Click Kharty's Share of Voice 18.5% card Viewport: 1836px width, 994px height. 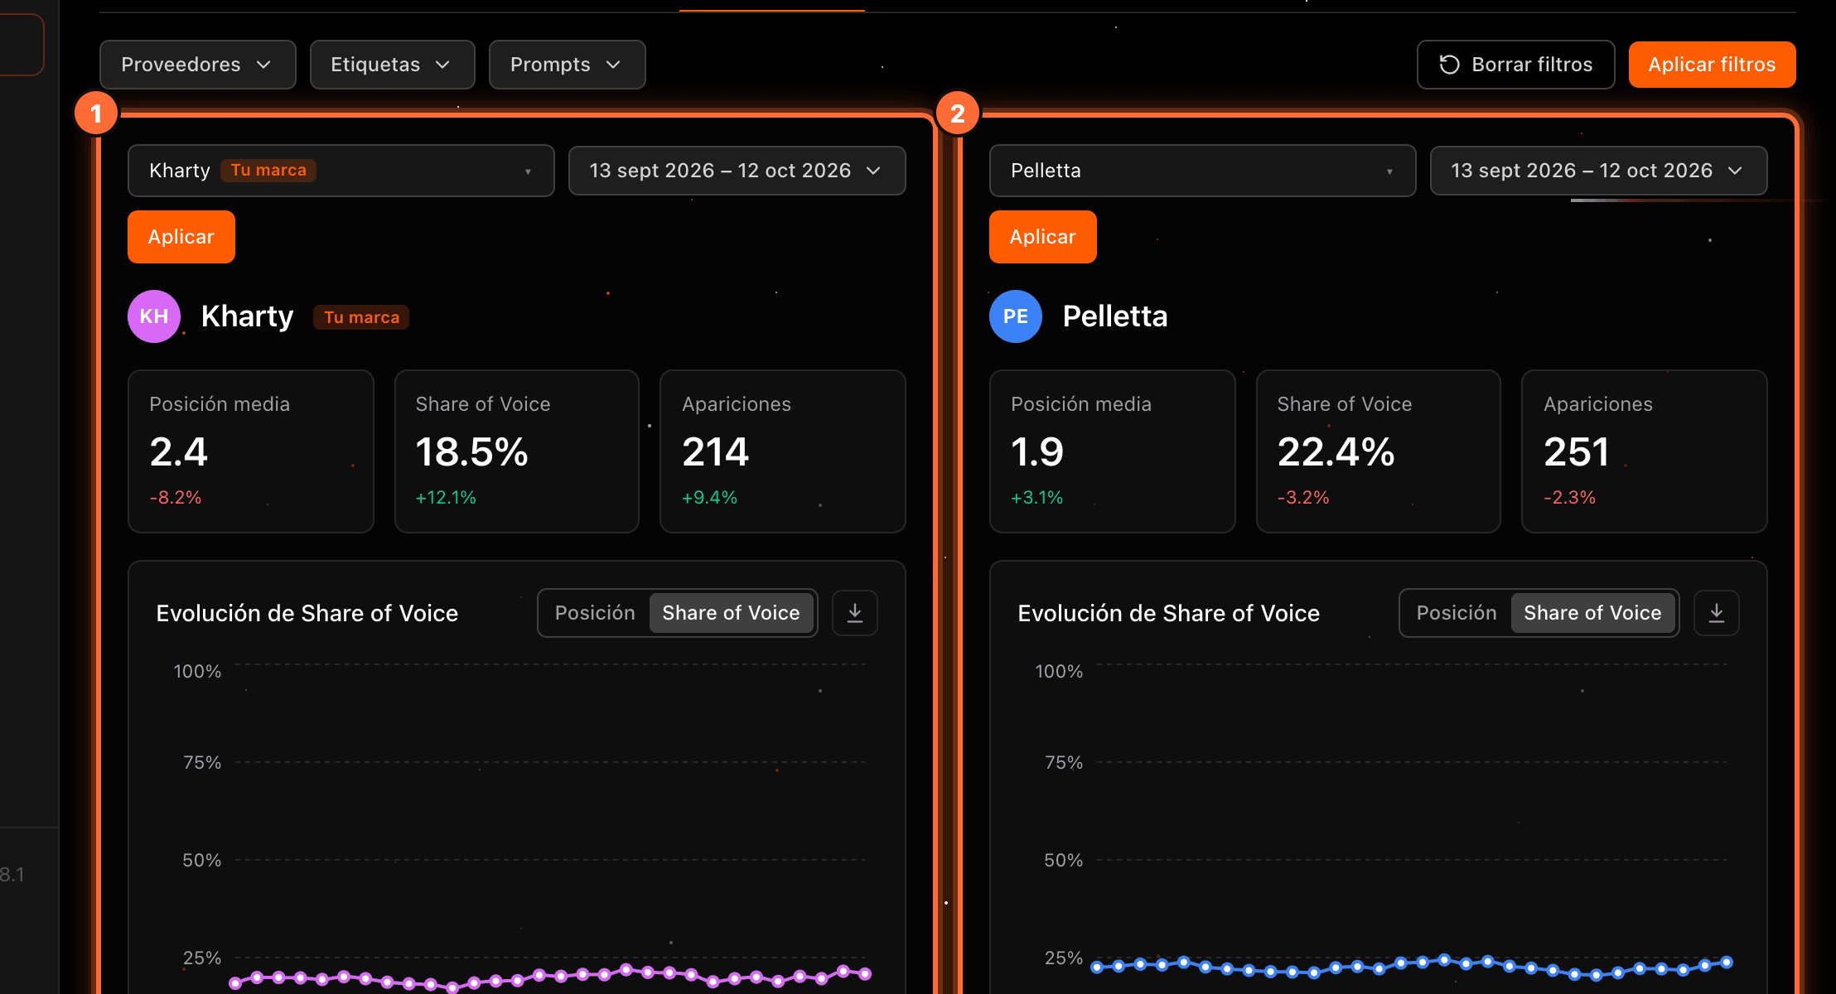517,451
